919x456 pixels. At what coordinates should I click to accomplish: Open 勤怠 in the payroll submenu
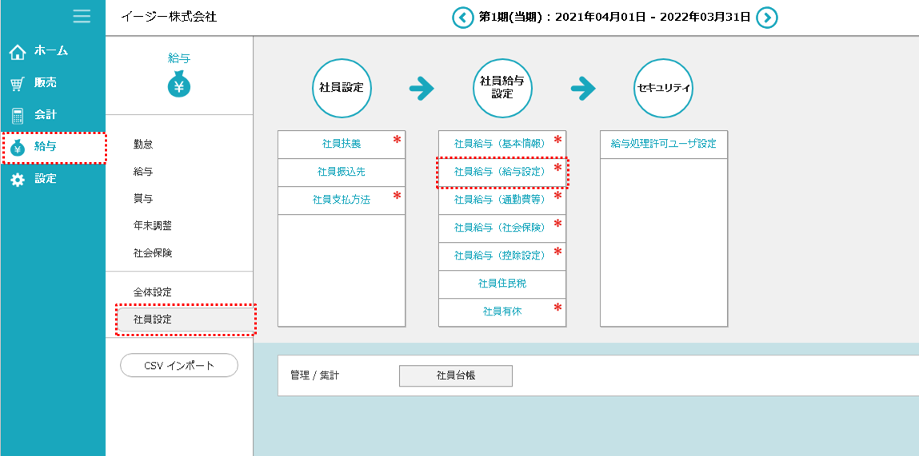143,145
